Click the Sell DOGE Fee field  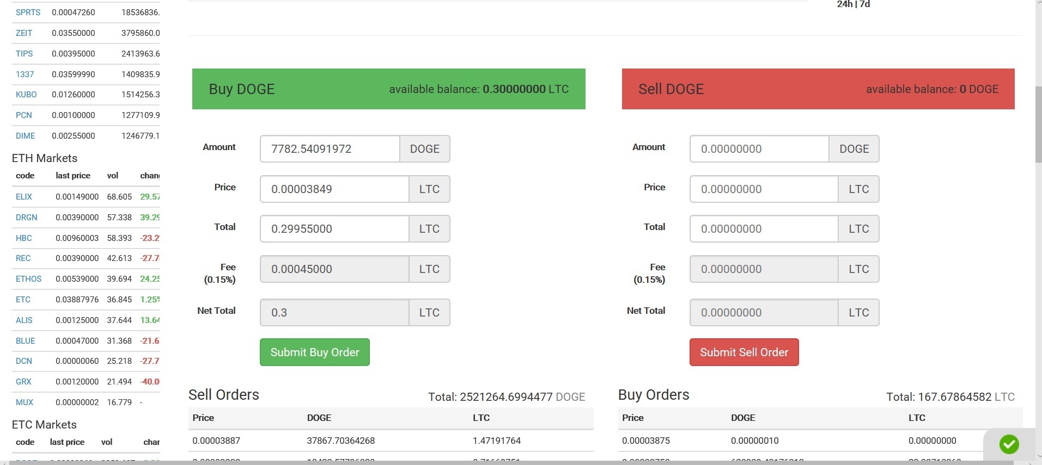pos(764,269)
